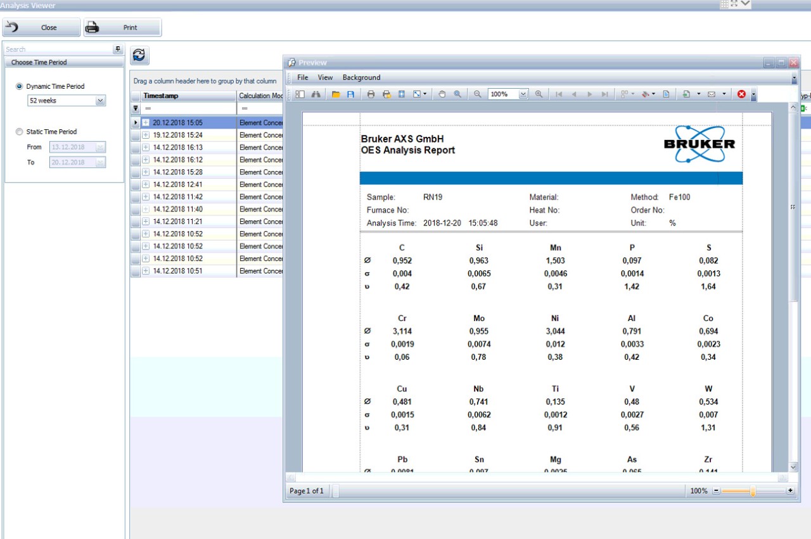Open the Background menu of the preview
The width and height of the screenshot is (811, 539).
pos(361,77)
